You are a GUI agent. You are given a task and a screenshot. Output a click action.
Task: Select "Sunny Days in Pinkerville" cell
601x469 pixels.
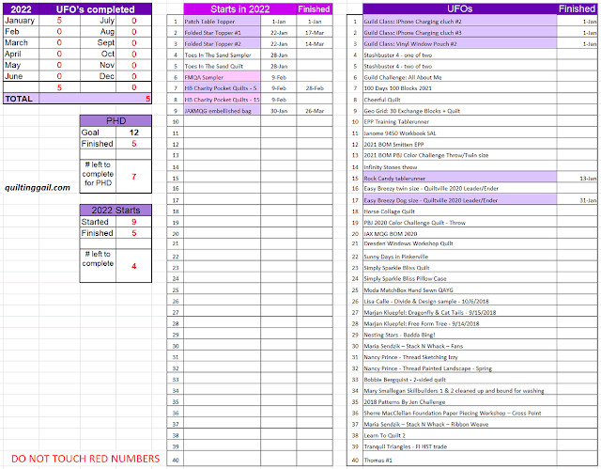[459, 257]
